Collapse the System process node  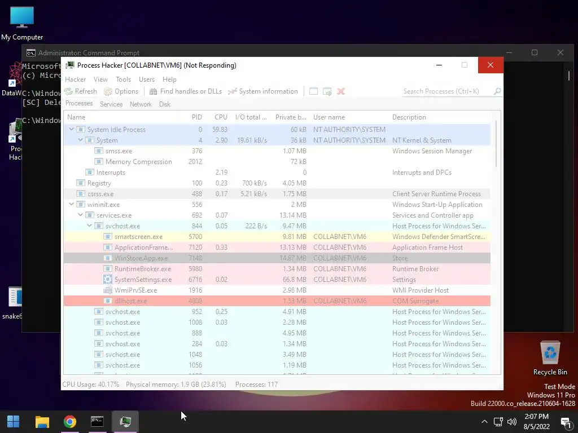coord(80,140)
